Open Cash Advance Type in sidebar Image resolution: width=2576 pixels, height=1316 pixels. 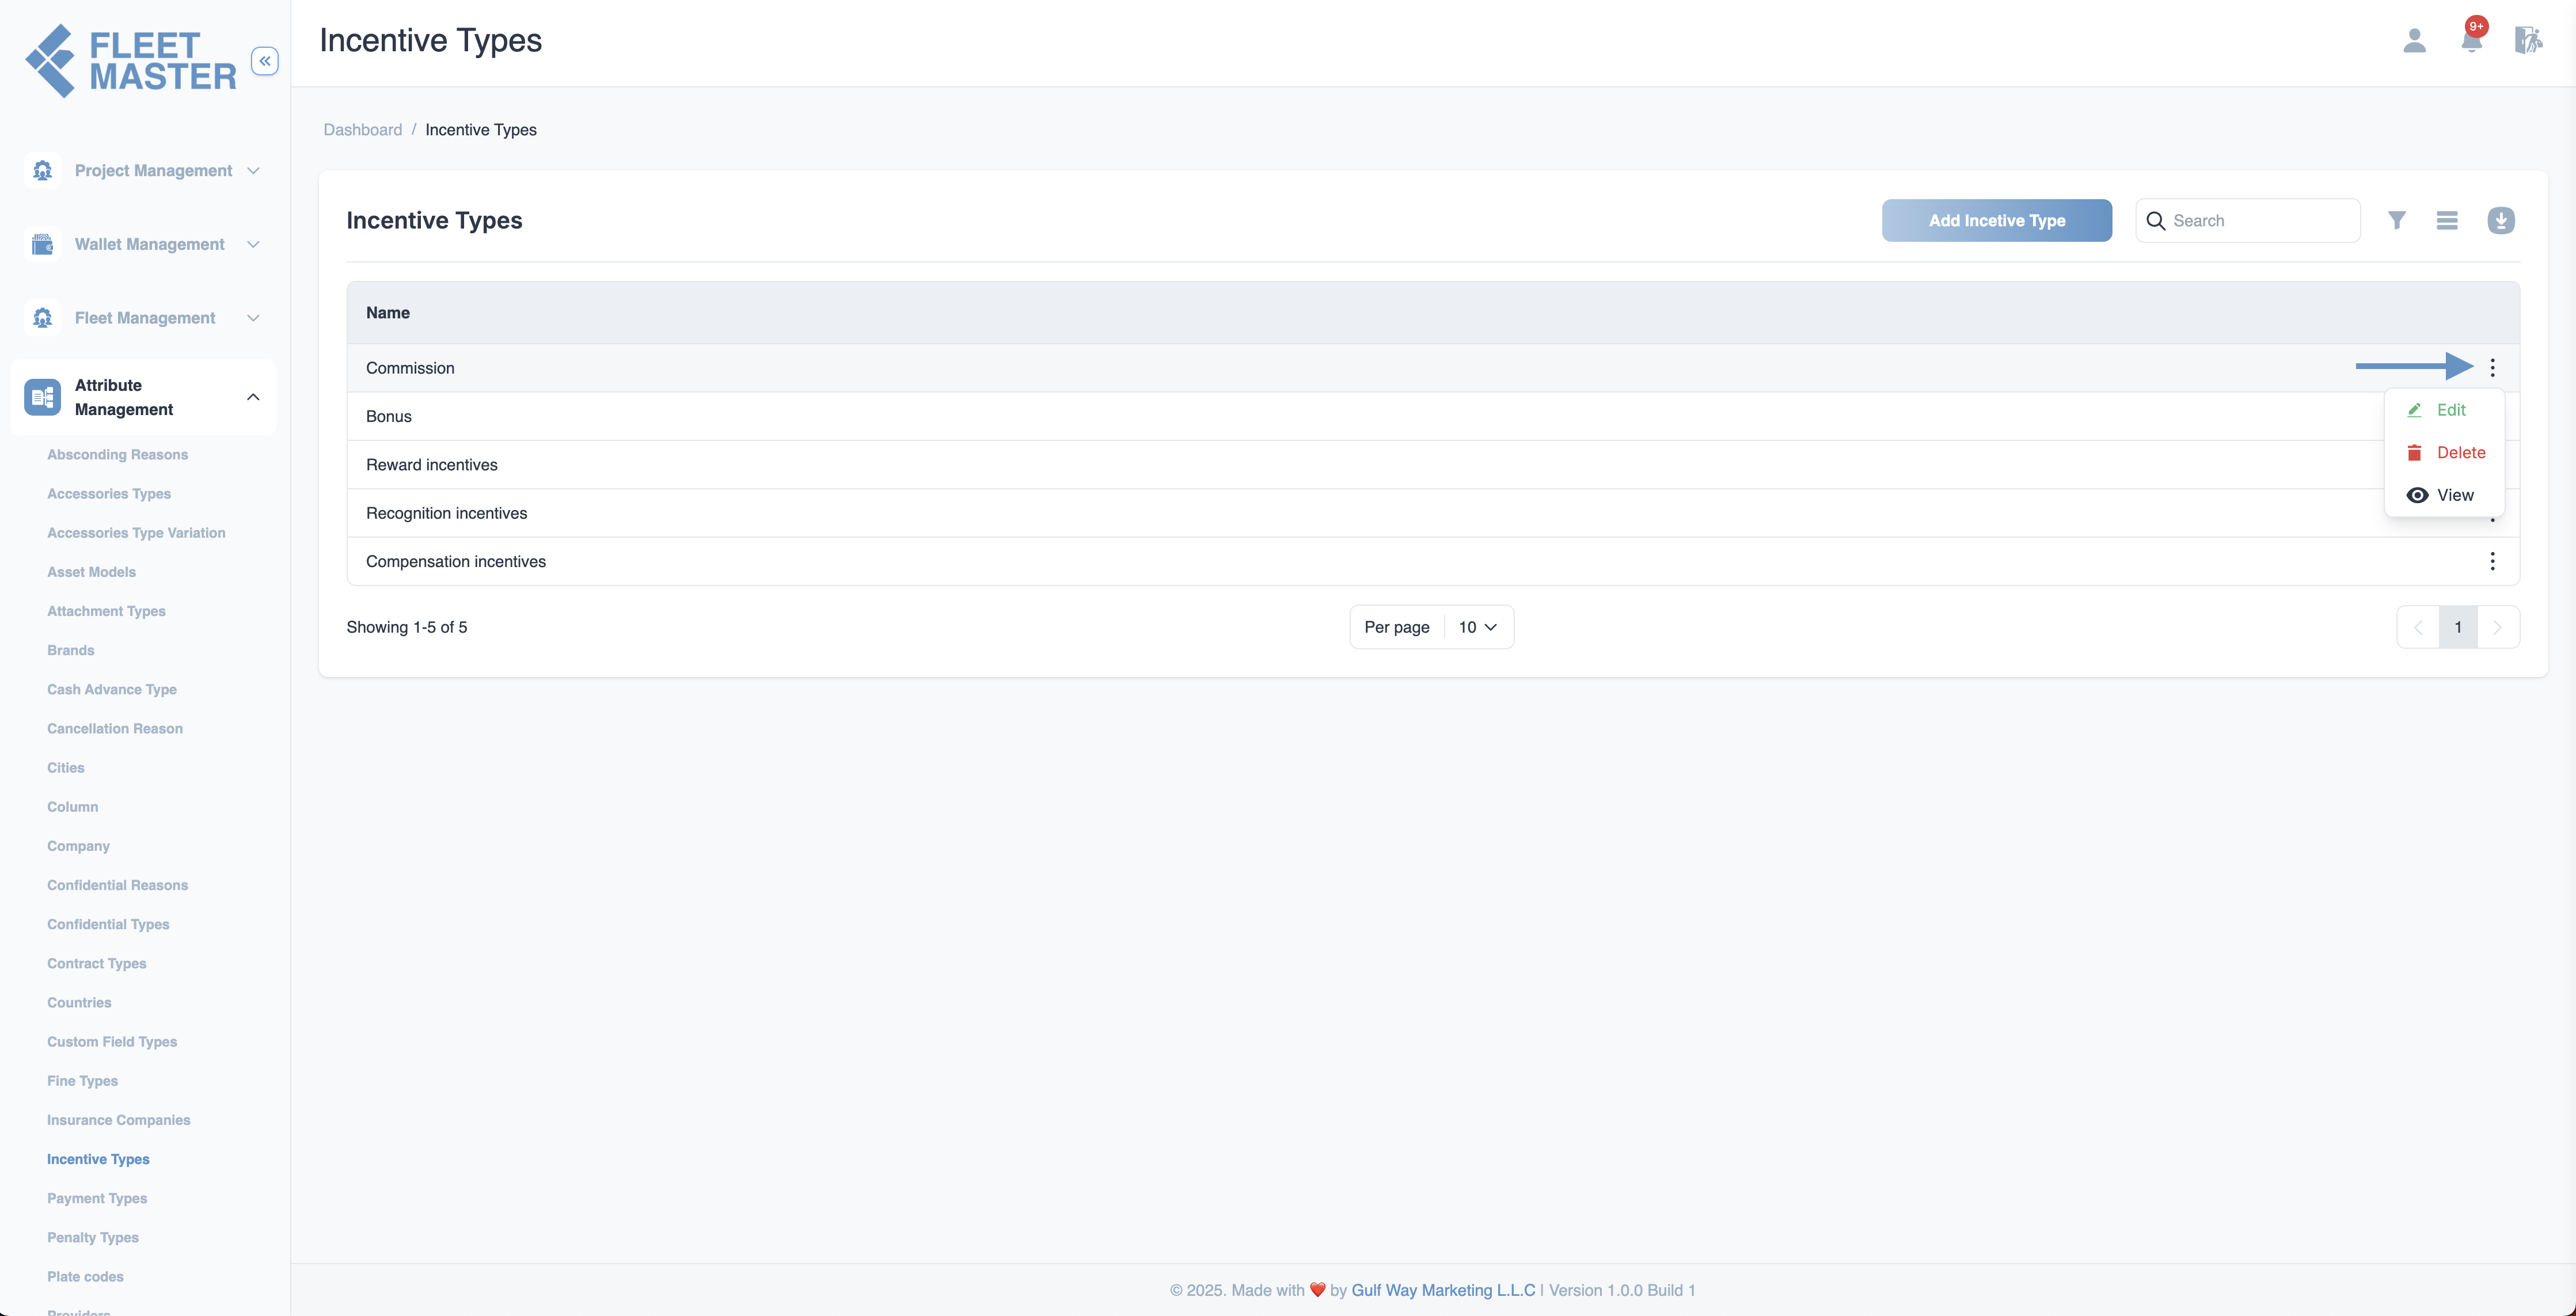(112, 689)
